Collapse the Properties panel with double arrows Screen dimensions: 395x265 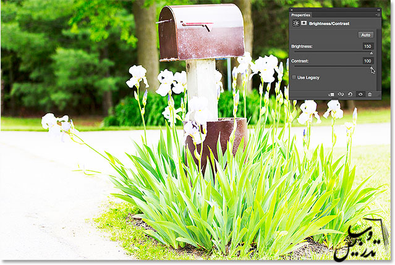(378, 10)
